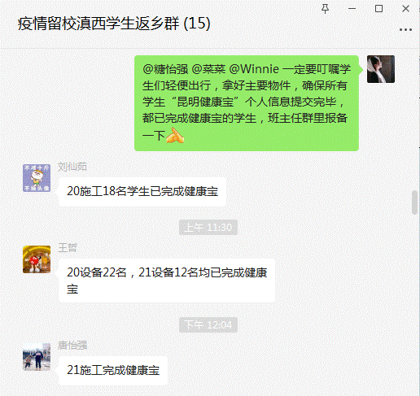Click the sender name 王哲
Viewport: 420px width, 396px height.
[68, 248]
